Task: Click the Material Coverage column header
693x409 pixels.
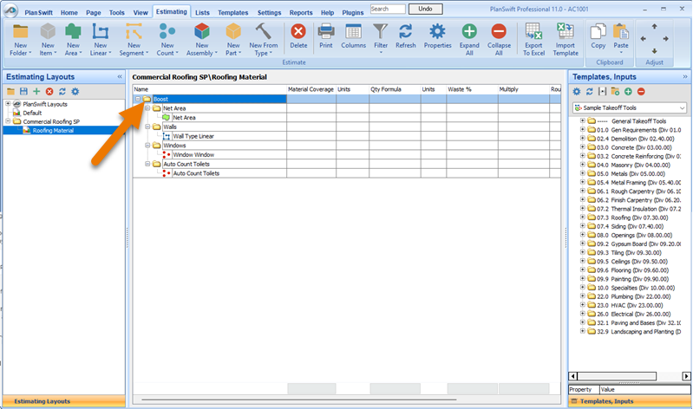Action: 311,89
